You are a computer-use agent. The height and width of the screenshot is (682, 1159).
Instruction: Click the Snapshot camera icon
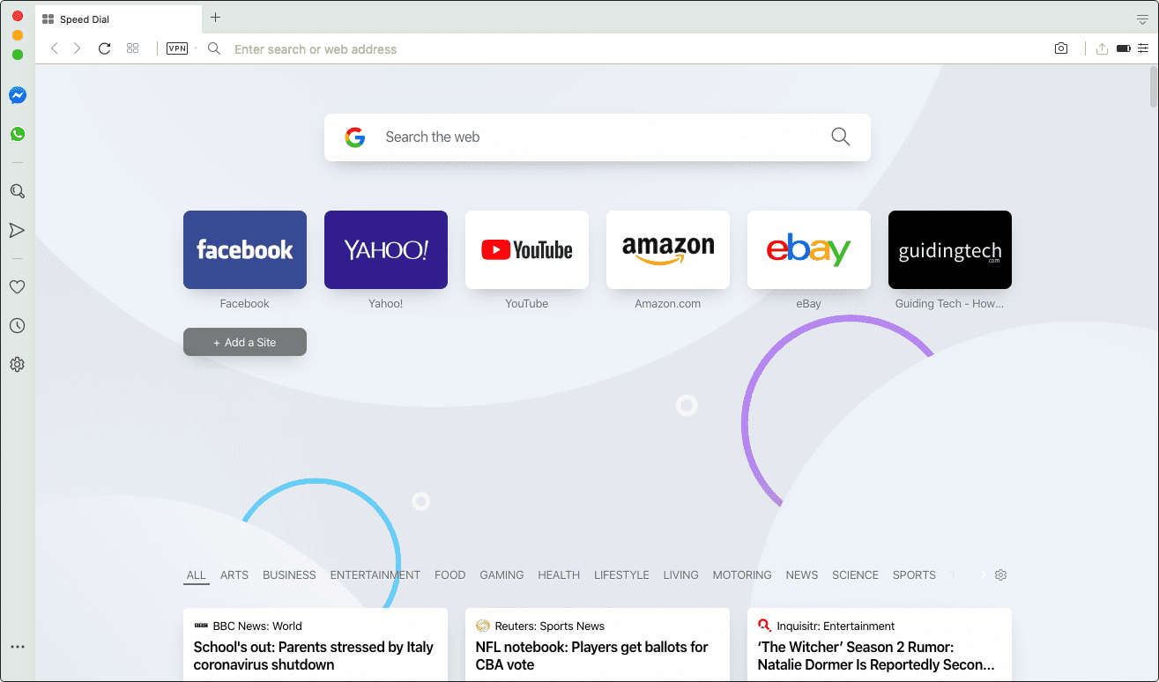click(x=1061, y=48)
